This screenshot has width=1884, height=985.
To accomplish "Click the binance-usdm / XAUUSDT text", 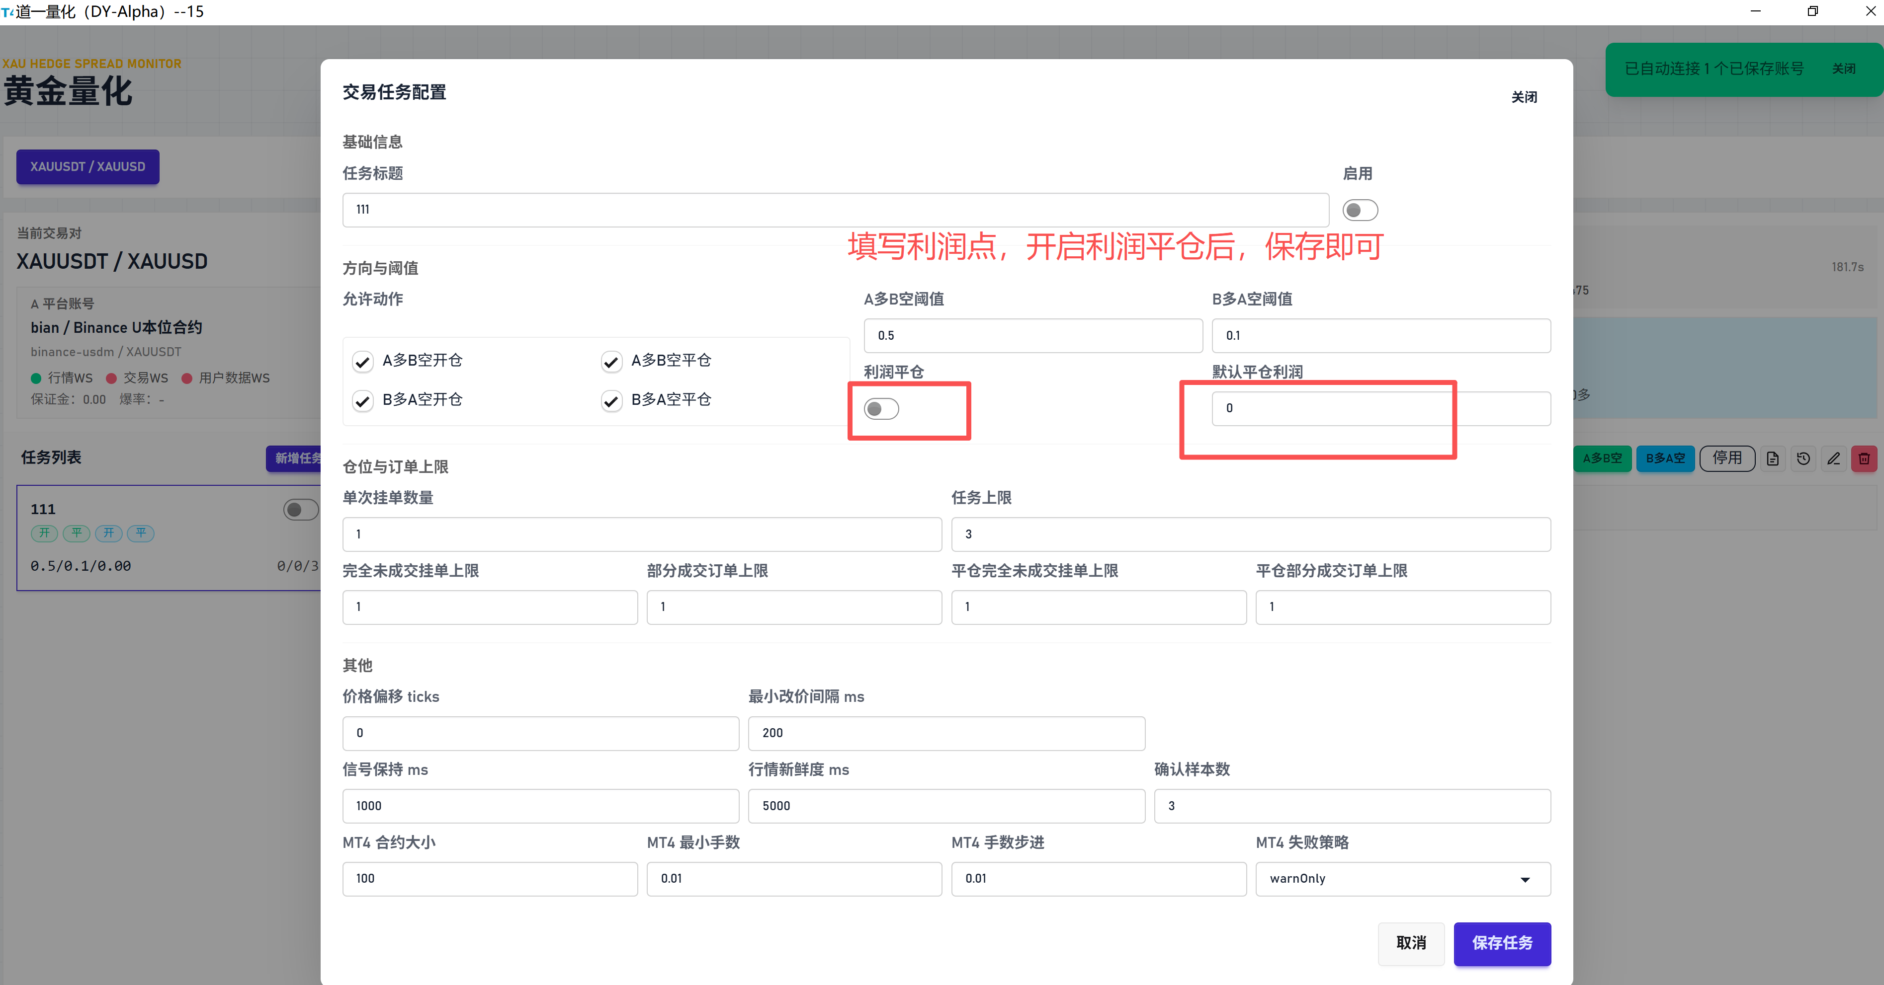I will point(106,352).
